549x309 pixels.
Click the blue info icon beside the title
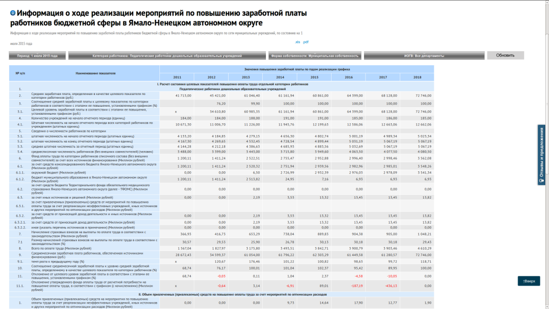pyautogui.click(x=13, y=13)
